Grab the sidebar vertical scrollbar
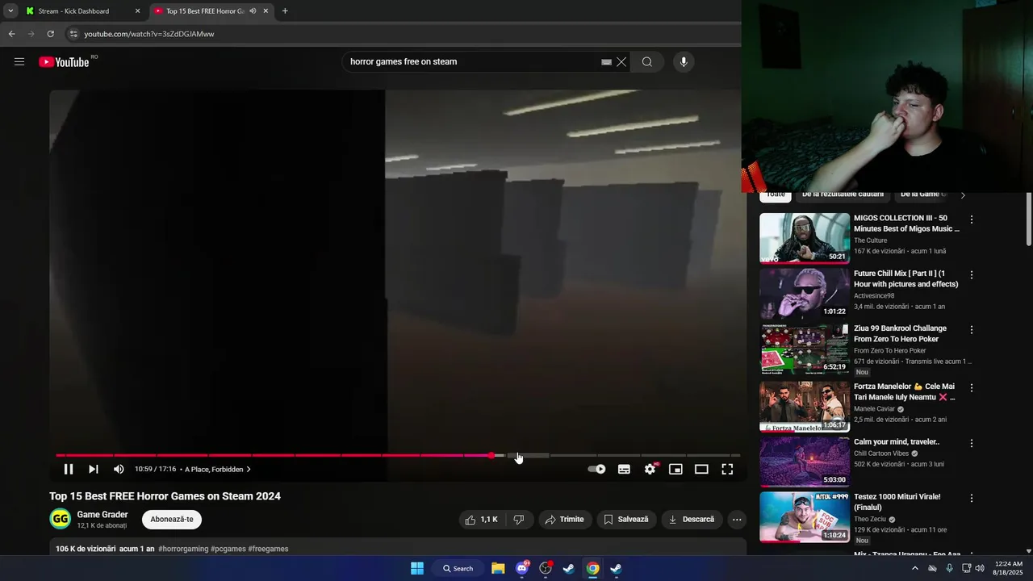Screen dimensions: 1033x581 (1028, 219)
